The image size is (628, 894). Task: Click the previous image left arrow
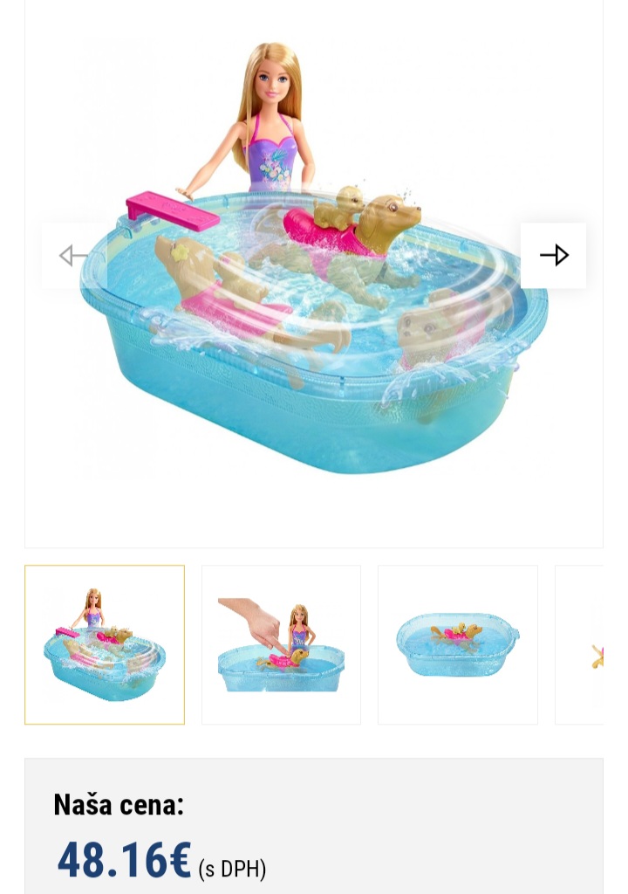tap(74, 256)
